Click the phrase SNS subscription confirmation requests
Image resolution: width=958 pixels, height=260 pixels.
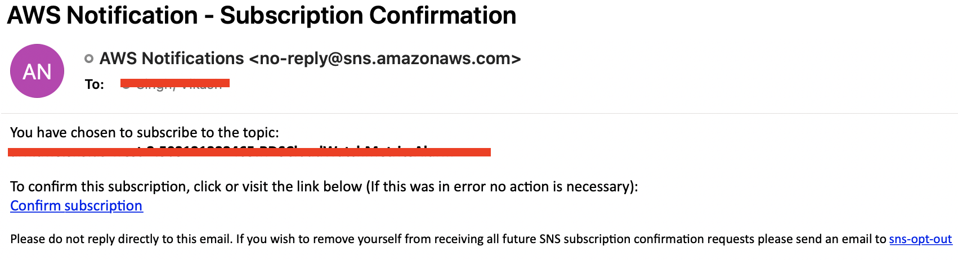pyautogui.click(x=647, y=239)
